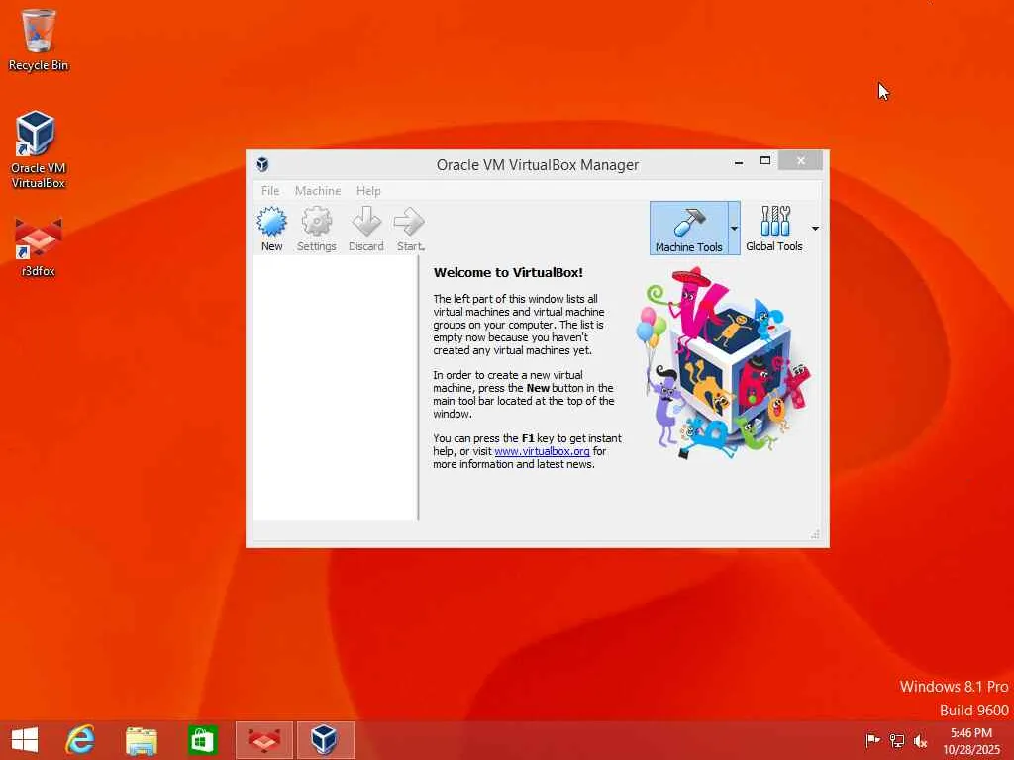Image resolution: width=1014 pixels, height=760 pixels.
Task: Launch Internet Explorer from the taskbar
Action: point(80,740)
